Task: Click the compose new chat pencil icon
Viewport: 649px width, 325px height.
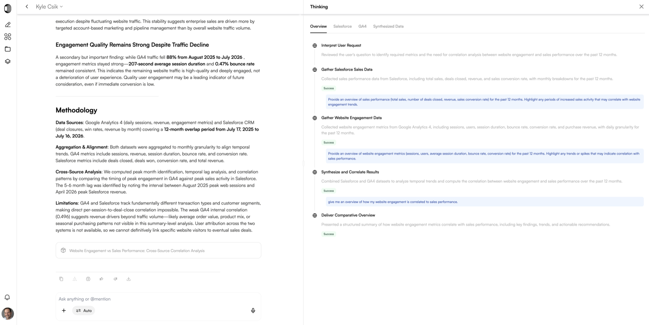Action: click(x=8, y=24)
